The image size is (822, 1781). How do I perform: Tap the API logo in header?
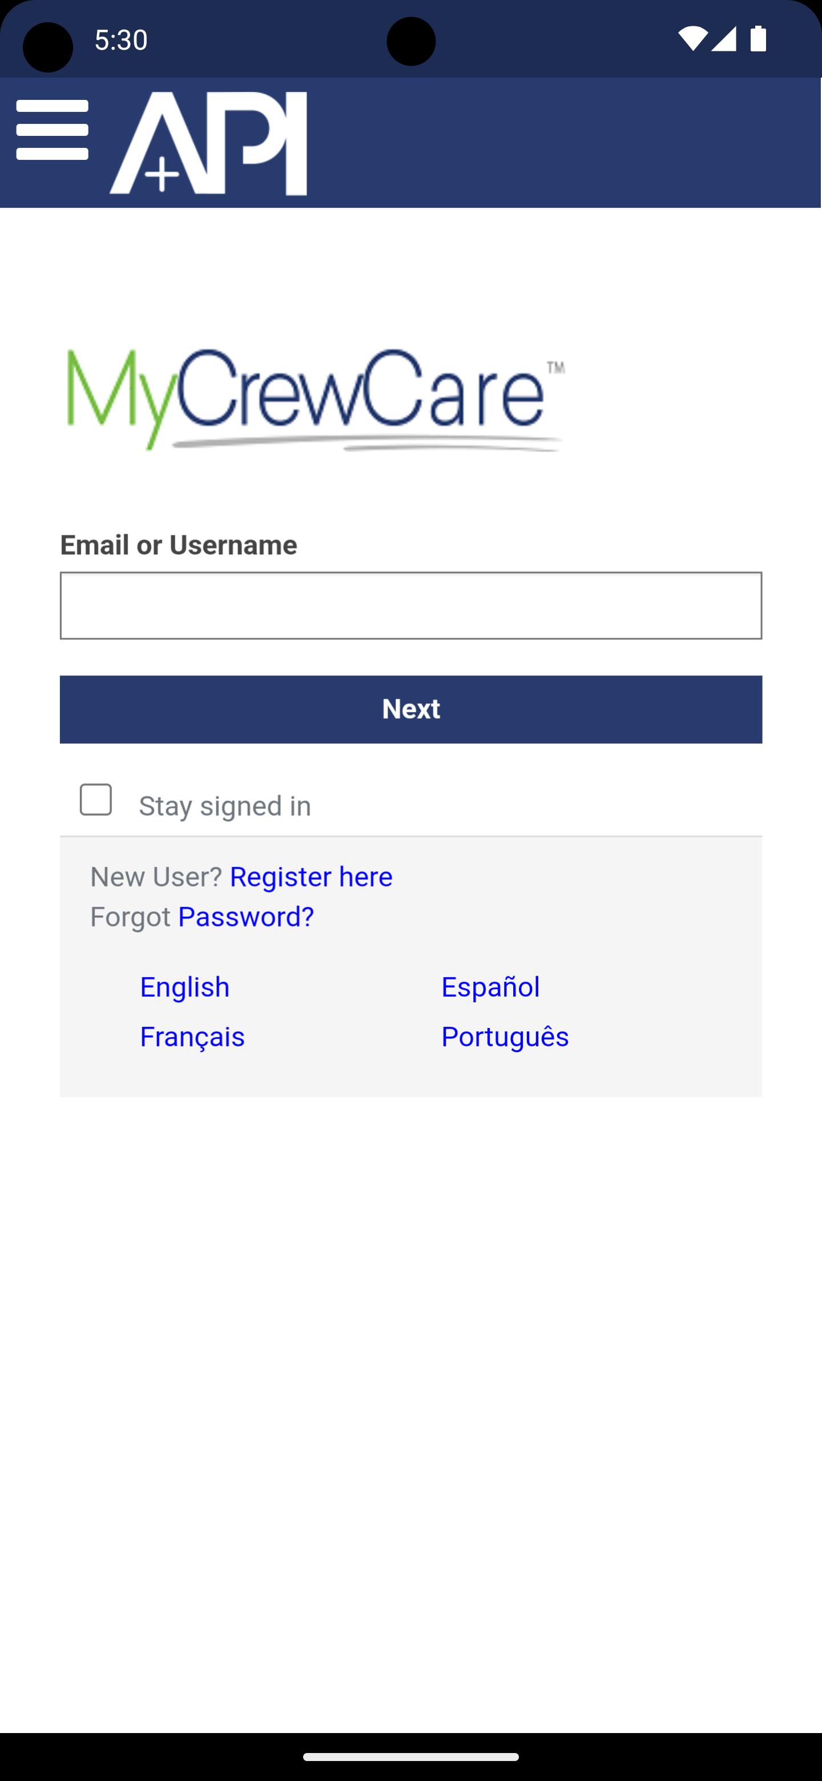pyautogui.click(x=208, y=143)
